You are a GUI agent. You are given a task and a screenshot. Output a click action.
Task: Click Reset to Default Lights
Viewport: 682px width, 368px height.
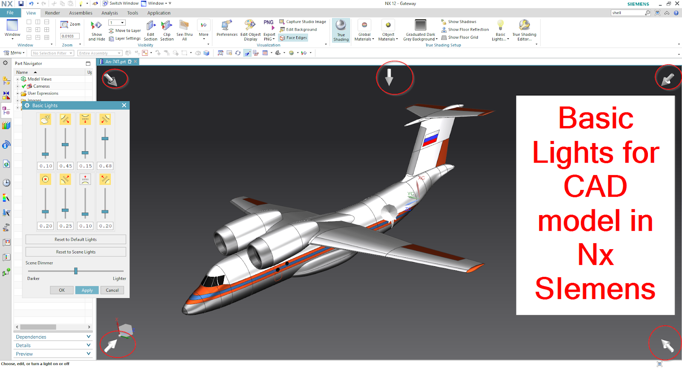coord(76,239)
